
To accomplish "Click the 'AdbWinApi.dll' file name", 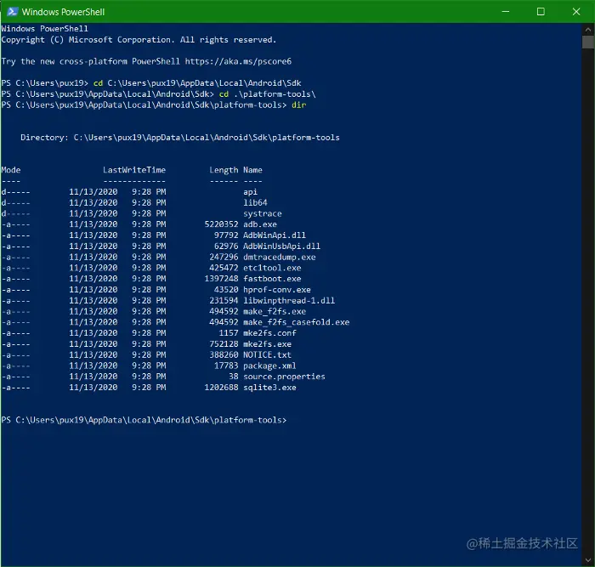I will [x=275, y=235].
